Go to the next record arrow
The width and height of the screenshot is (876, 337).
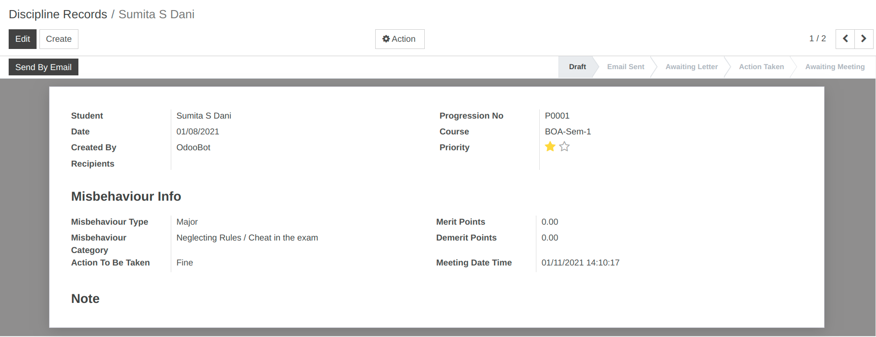[864, 39]
